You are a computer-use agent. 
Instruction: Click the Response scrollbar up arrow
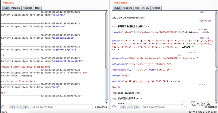click(x=217, y=12)
